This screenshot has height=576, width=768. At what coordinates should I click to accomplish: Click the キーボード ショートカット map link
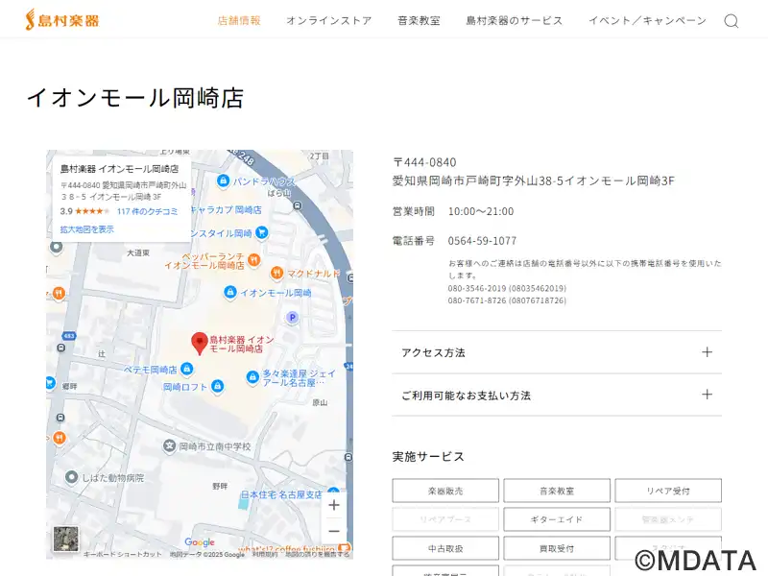[122, 554]
